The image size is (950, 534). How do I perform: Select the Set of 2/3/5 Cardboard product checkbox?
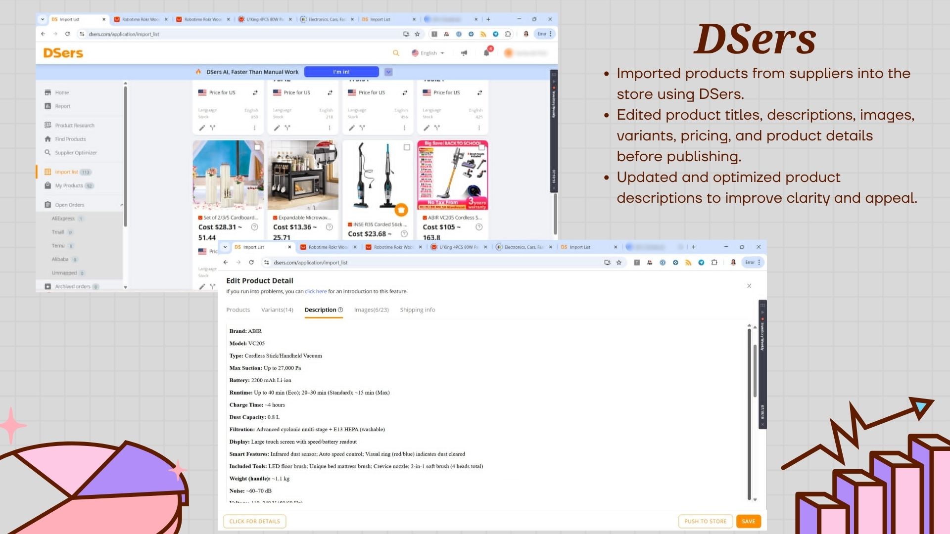(257, 147)
